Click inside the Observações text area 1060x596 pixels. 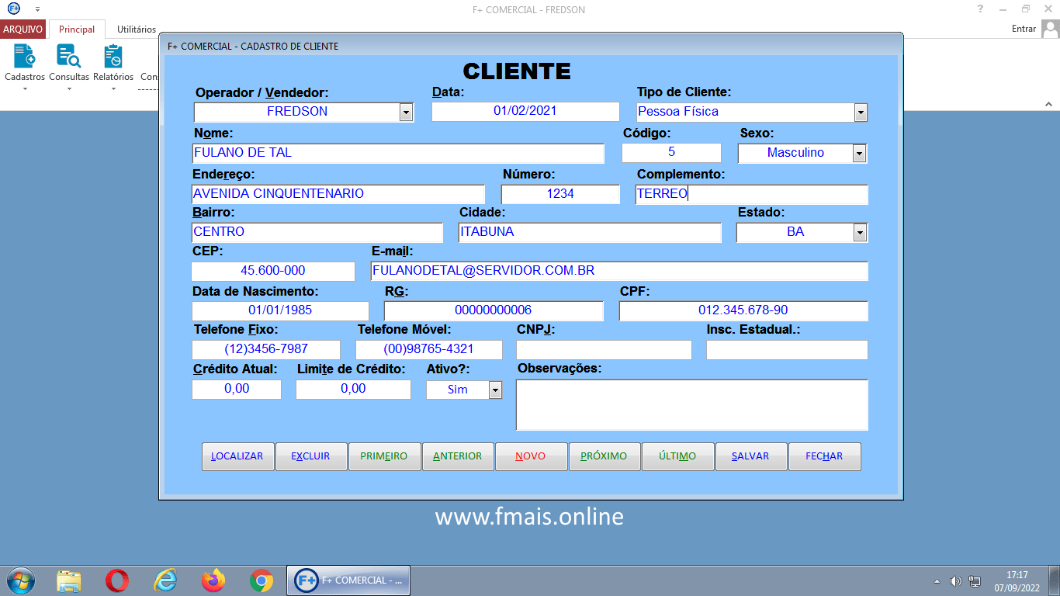[x=691, y=404]
